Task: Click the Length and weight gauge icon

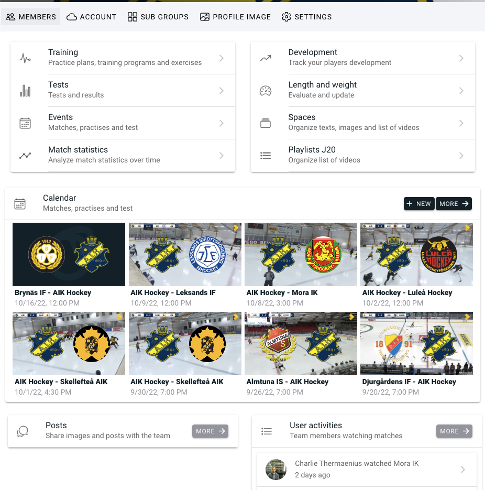Action: (266, 91)
